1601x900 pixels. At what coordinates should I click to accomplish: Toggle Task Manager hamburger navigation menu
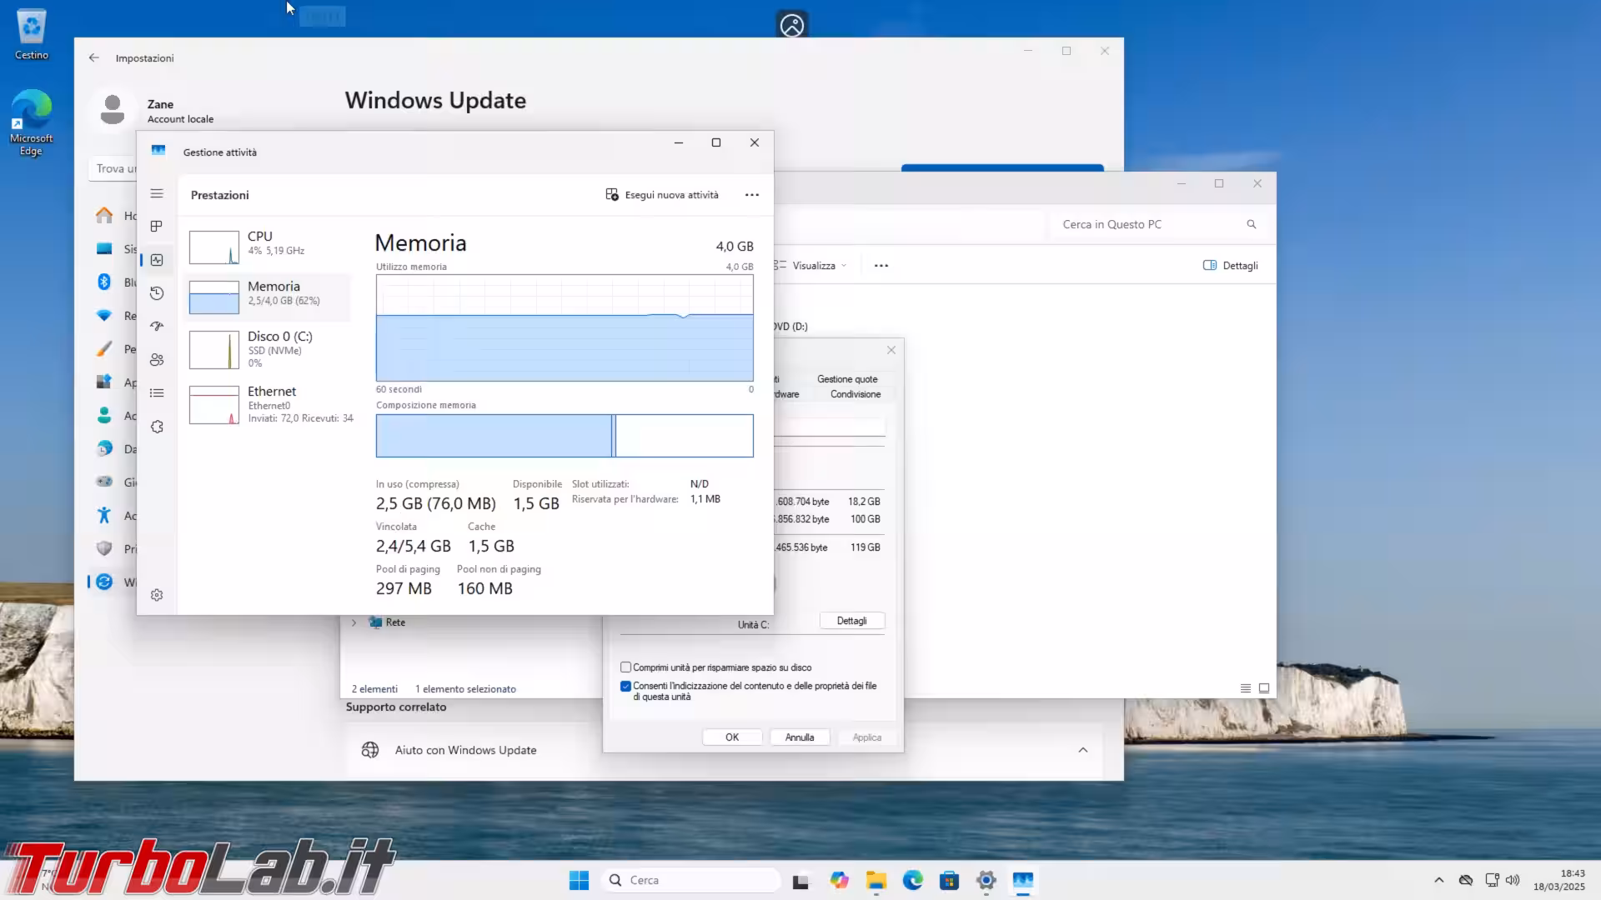pos(156,193)
